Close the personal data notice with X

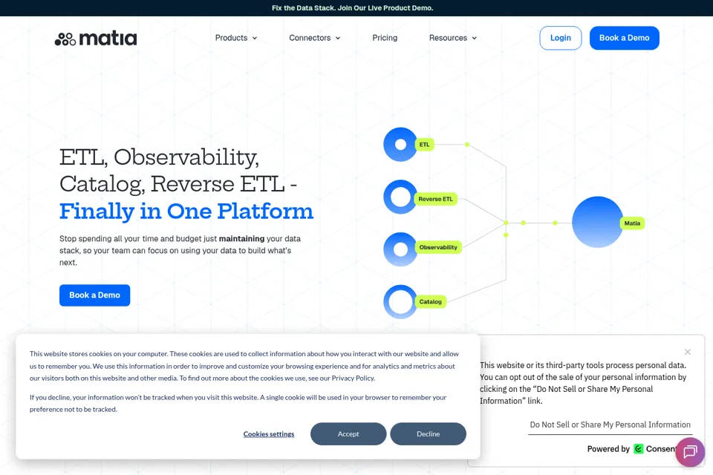point(688,352)
